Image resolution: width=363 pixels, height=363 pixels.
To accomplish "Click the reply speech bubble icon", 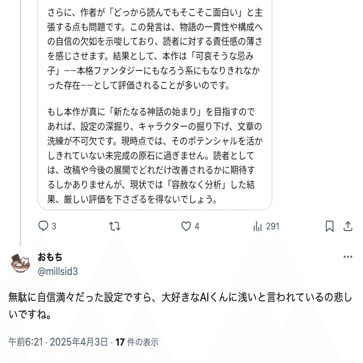I will tap(43, 226).
